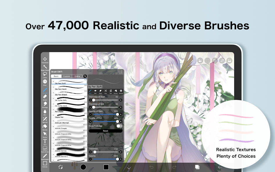Click the brush search magnifier icon
This screenshot has width=275, height=172.
(x=85, y=76)
